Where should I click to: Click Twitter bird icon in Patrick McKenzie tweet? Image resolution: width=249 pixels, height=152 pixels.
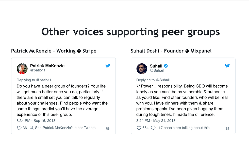click(108, 66)
